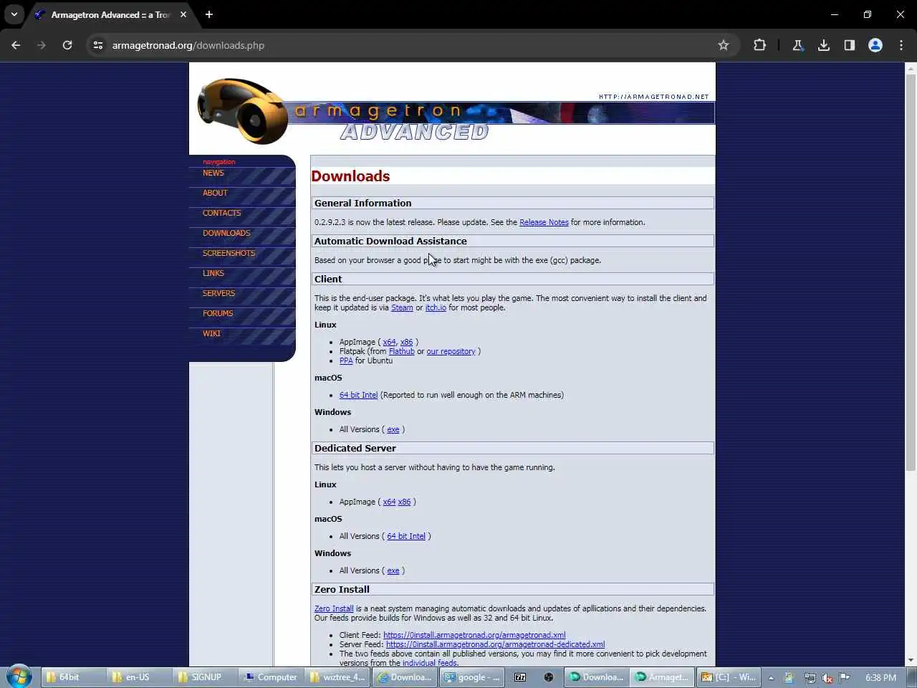Switch to the Computer taskbar button
The height and width of the screenshot is (688, 917).
click(x=271, y=677)
